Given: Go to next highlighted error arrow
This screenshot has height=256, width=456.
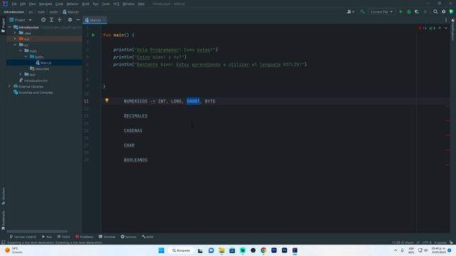Looking at the screenshot, I should coord(446,28).
